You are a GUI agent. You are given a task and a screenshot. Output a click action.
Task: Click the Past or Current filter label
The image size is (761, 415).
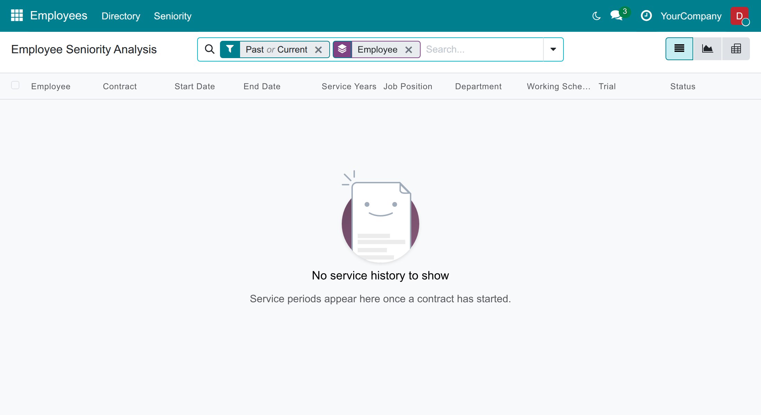(276, 49)
